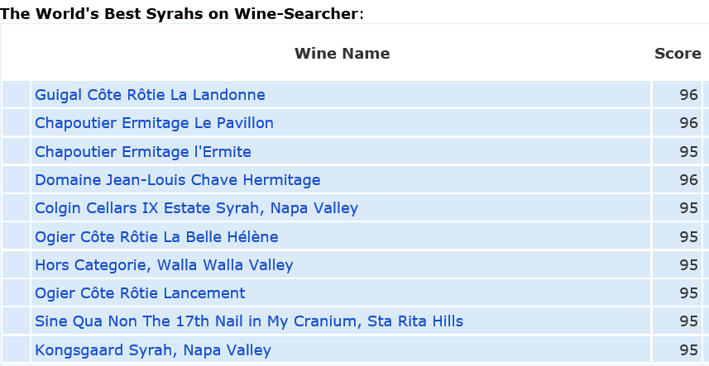Screen dimensions: 709x366
Task: Click score 95 for Chapoutier l'Ermite
Action: pyautogui.click(x=677, y=152)
